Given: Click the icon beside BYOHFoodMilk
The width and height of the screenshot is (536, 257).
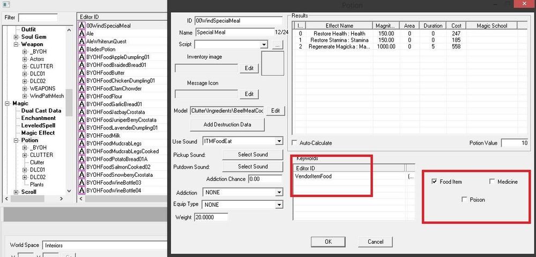Looking at the screenshot, I should [x=81, y=135].
